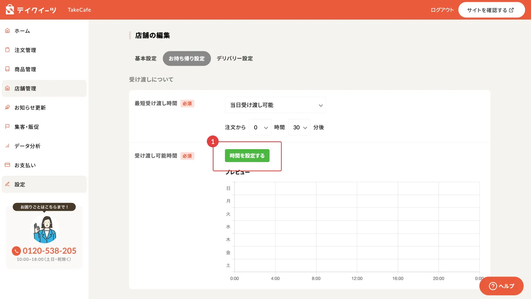Click the flag icon for 集客・販促

point(7,127)
